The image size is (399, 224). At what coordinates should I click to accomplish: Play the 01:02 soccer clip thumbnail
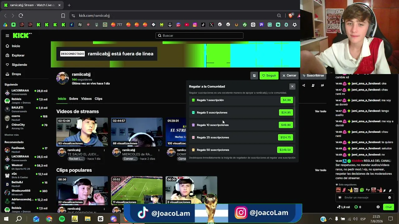click(x=137, y=191)
